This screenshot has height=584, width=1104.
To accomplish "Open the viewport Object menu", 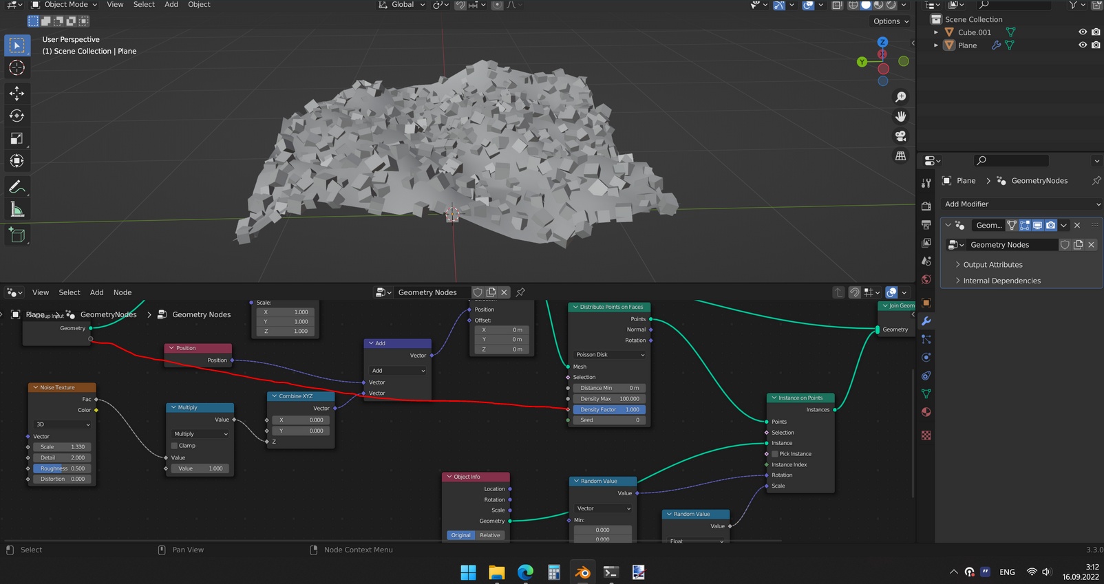I will [x=199, y=5].
